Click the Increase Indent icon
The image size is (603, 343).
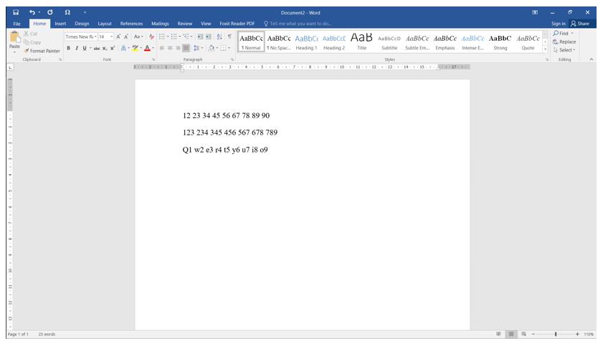point(206,37)
